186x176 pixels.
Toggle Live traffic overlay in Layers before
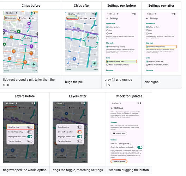(30, 132)
